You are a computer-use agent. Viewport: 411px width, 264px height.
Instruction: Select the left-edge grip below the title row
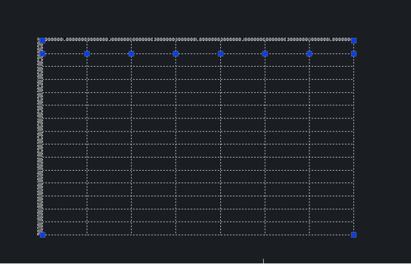[x=42, y=54]
